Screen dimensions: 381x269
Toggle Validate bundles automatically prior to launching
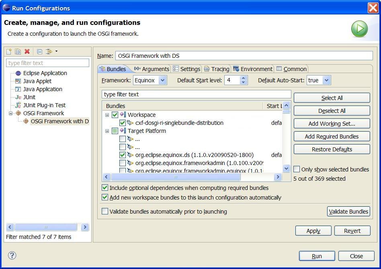tap(105, 212)
